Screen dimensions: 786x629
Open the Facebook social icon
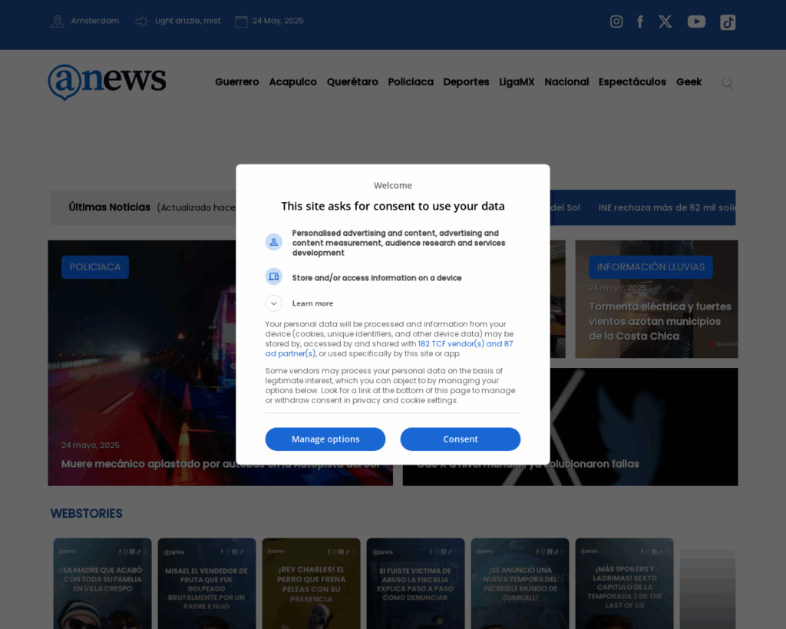[x=640, y=22]
